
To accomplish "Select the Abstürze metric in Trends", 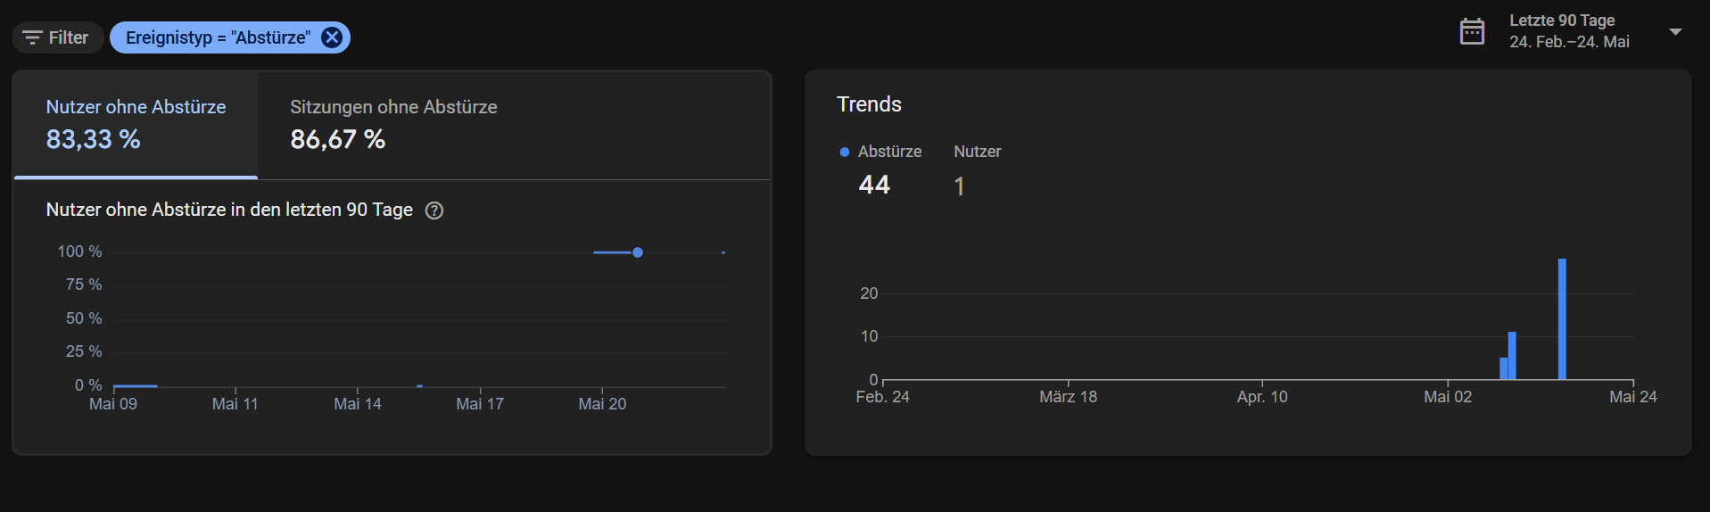I will tap(888, 152).
